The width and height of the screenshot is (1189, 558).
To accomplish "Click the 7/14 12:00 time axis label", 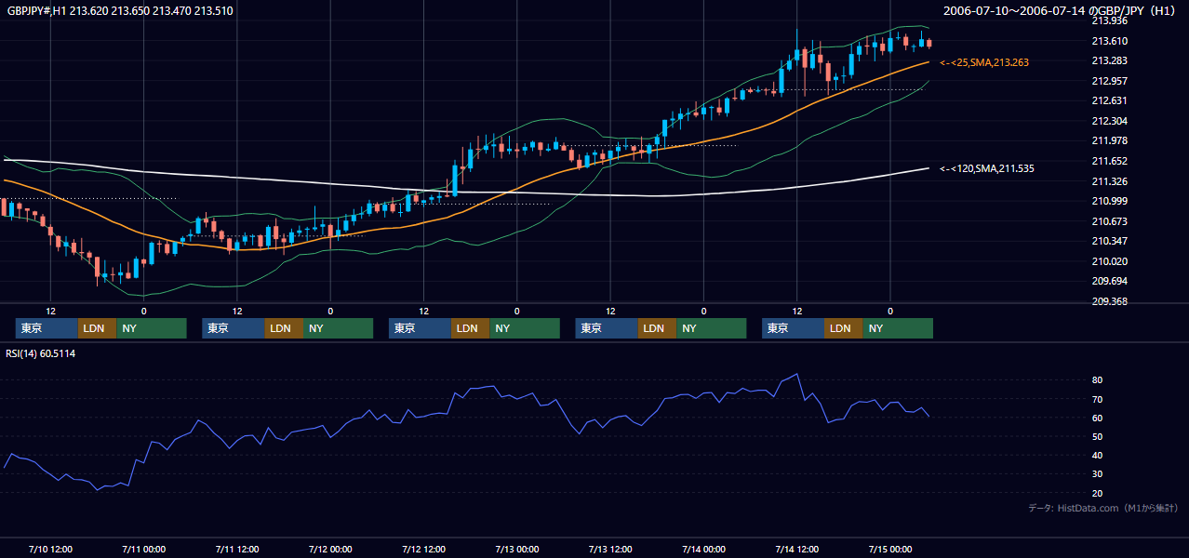I will click(x=797, y=549).
